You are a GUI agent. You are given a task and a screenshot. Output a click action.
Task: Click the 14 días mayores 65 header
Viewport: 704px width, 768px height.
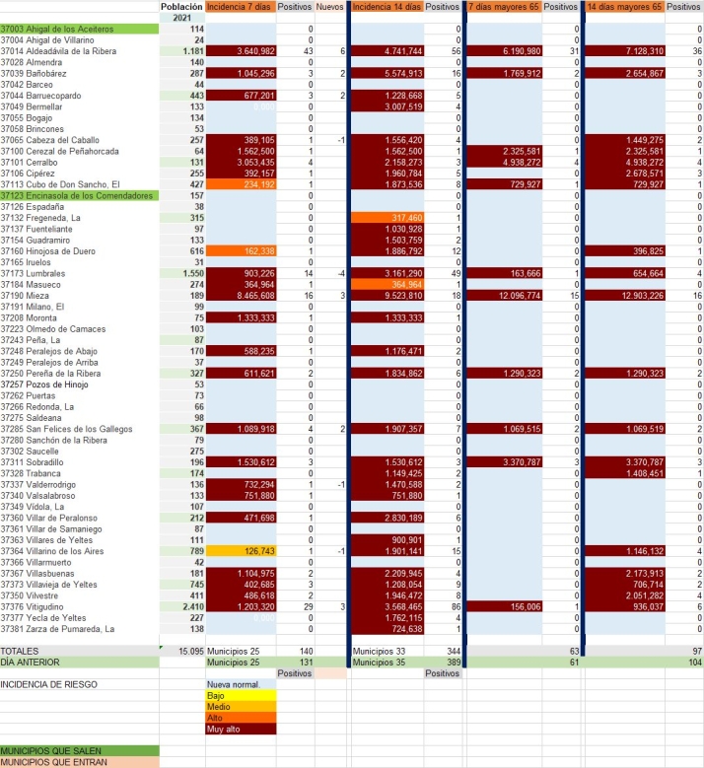[x=623, y=7]
